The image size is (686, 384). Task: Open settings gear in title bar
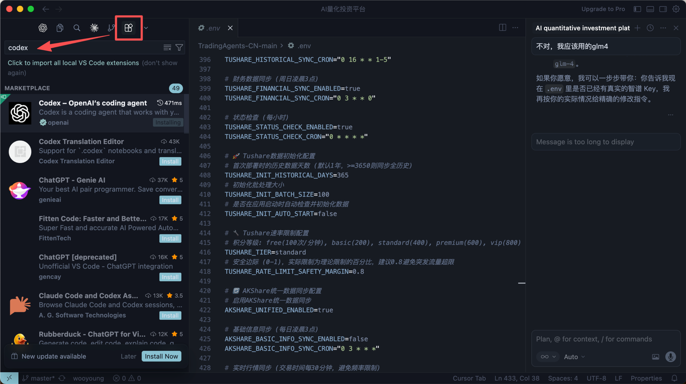tap(676, 9)
